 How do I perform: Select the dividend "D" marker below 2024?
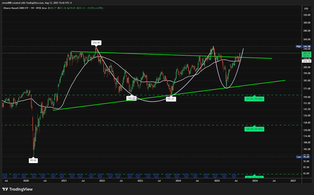(x=177, y=176)
